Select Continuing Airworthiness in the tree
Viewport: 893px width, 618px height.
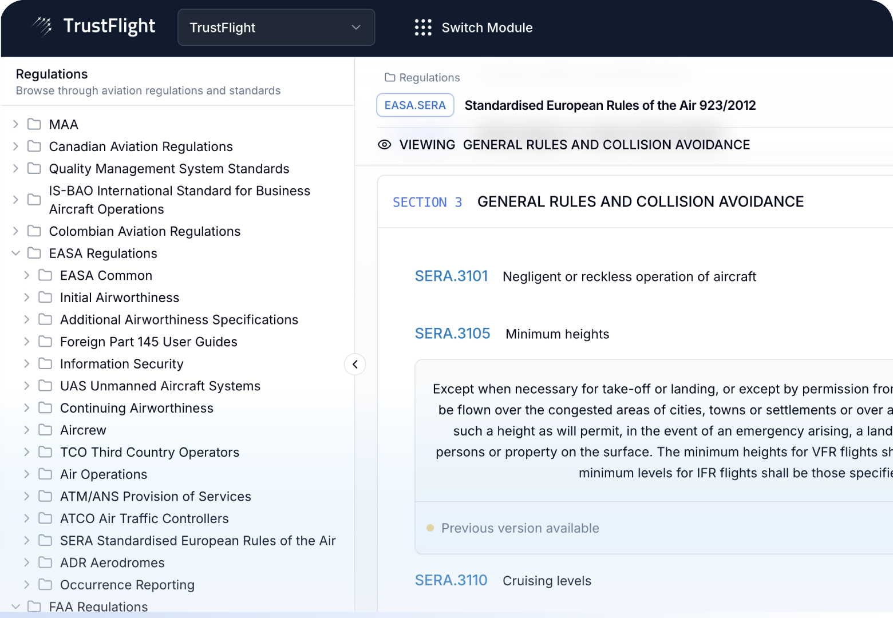click(x=136, y=408)
